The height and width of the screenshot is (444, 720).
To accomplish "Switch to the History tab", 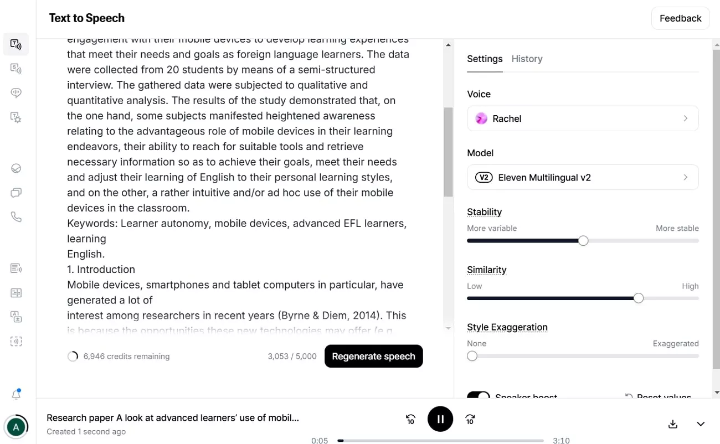I will (527, 59).
